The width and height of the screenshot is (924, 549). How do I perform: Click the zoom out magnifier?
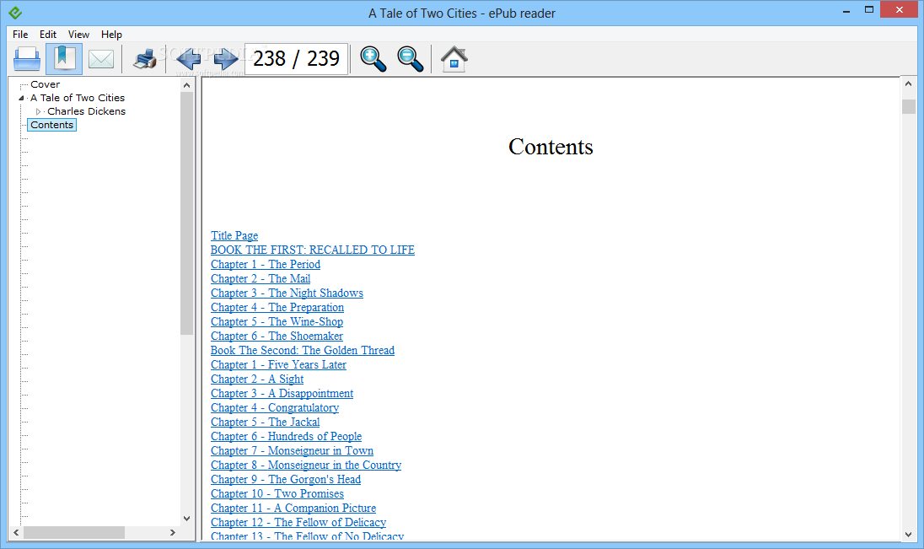pos(410,59)
